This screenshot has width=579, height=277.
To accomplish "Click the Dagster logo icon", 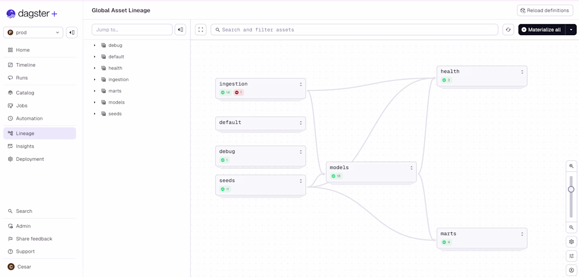I will pyautogui.click(x=11, y=14).
